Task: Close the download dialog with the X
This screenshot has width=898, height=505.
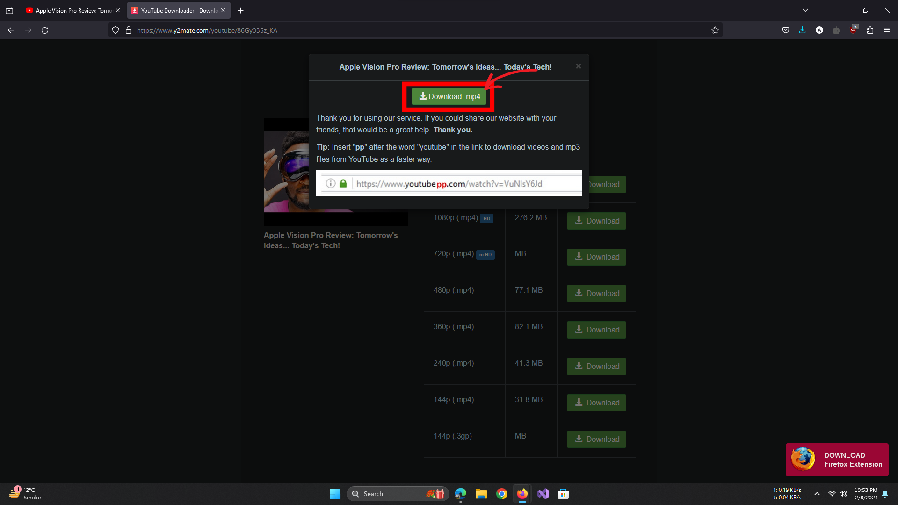Action: coord(579,66)
